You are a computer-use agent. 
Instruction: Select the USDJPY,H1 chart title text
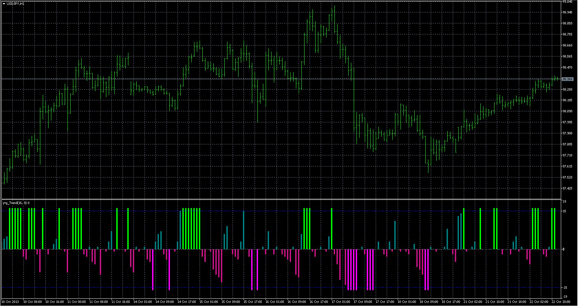[15, 3]
